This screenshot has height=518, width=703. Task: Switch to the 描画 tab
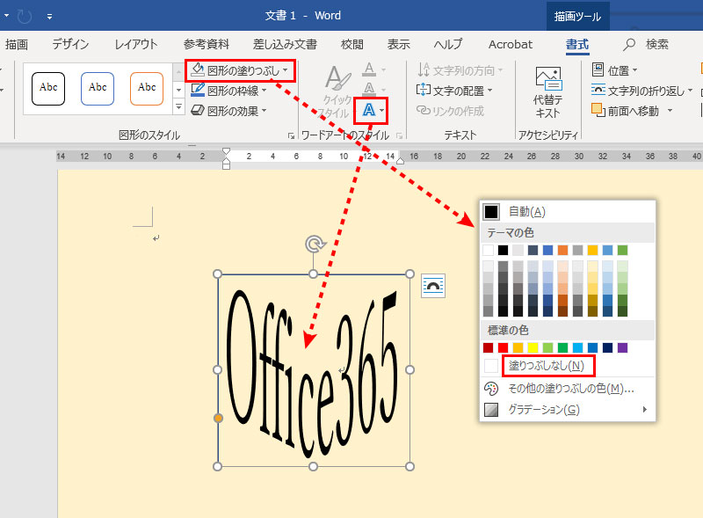[17, 44]
